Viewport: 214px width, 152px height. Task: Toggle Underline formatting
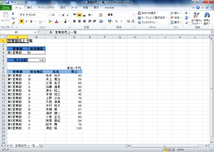31,21
